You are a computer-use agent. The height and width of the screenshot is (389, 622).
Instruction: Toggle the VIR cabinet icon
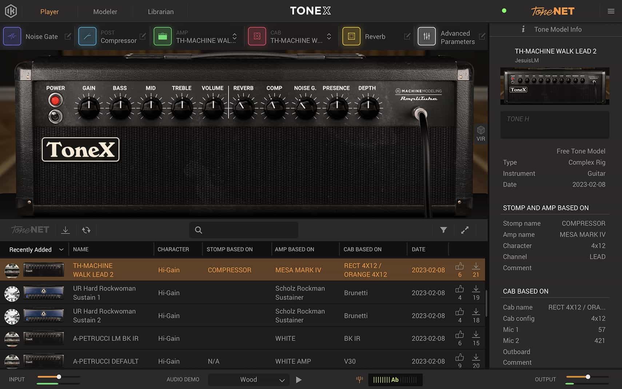481,134
